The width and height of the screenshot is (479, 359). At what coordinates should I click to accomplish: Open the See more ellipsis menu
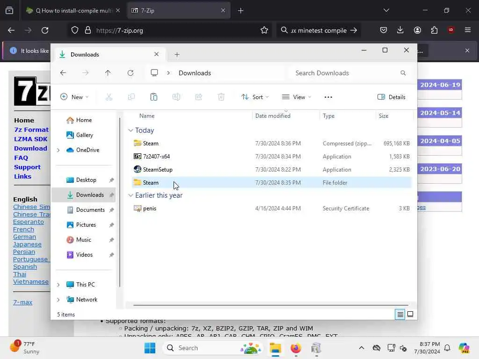[x=328, y=97]
